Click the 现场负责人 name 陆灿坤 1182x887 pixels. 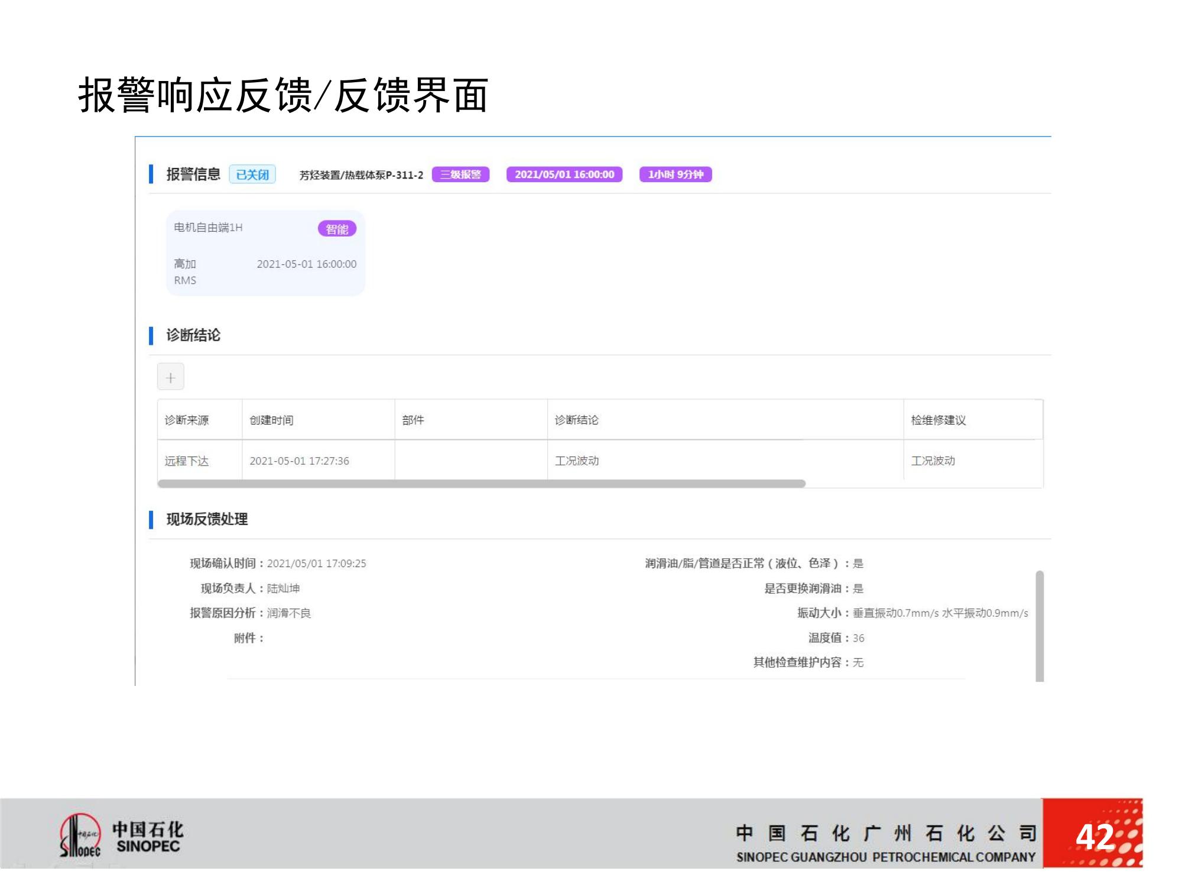tap(283, 588)
